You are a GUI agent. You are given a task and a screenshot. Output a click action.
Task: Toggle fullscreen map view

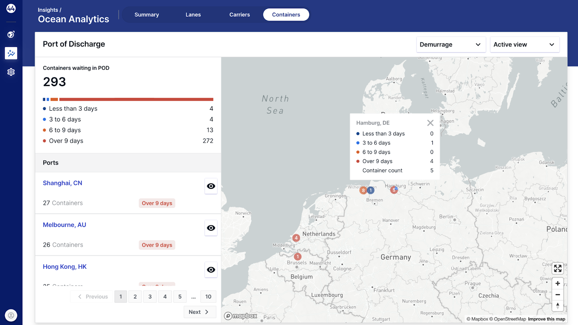558,268
